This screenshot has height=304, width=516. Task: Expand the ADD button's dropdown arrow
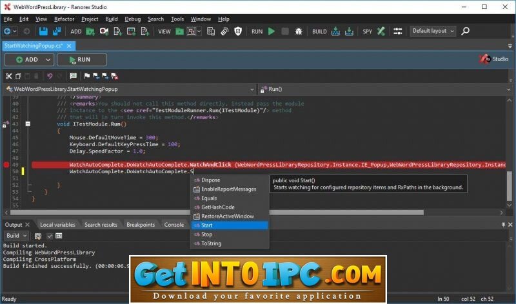(48, 60)
